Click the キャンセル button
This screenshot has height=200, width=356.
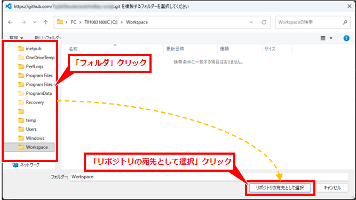click(332, 188)
